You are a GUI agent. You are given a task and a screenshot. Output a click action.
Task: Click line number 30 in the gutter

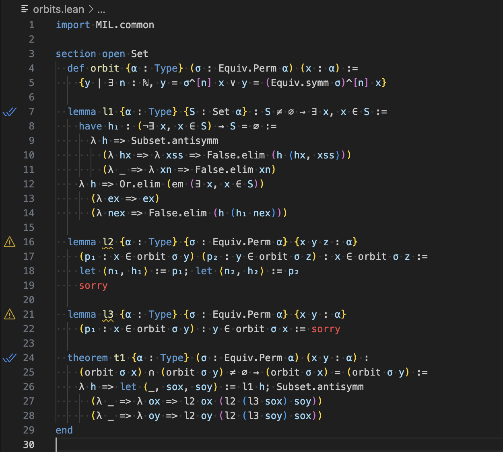[29, 445]
